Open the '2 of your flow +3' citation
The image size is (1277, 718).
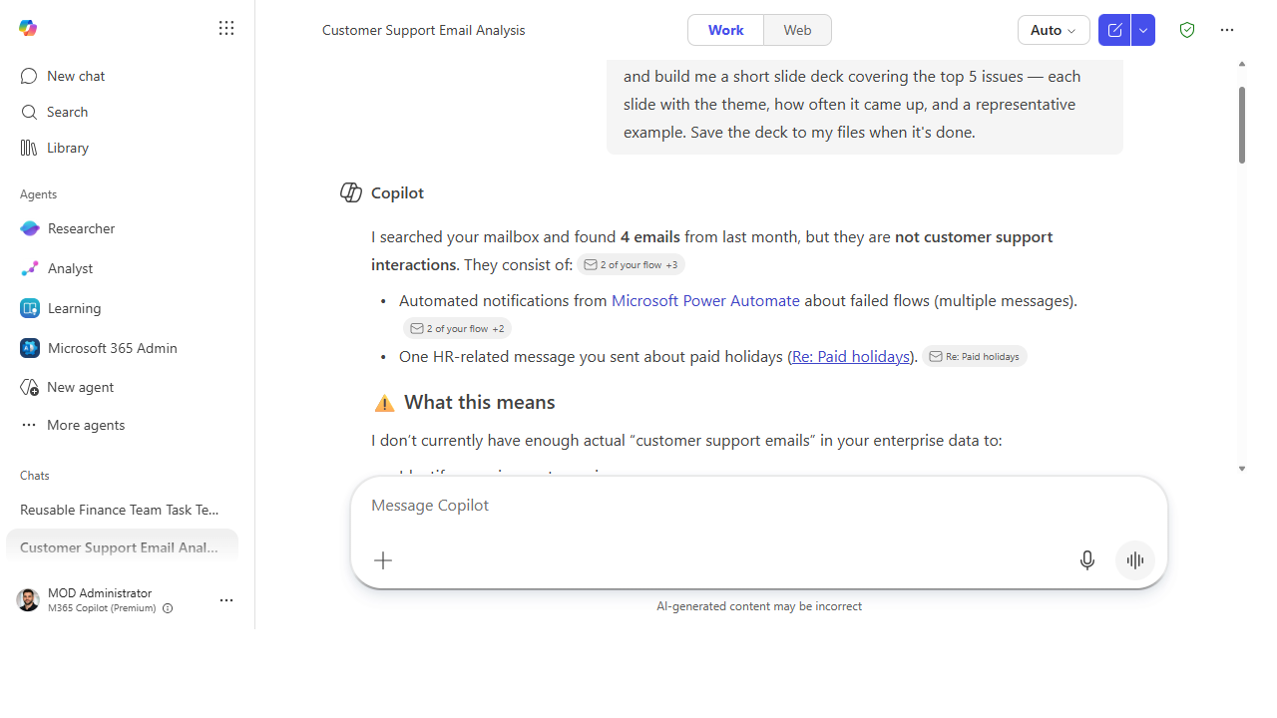tap(631, 265)
